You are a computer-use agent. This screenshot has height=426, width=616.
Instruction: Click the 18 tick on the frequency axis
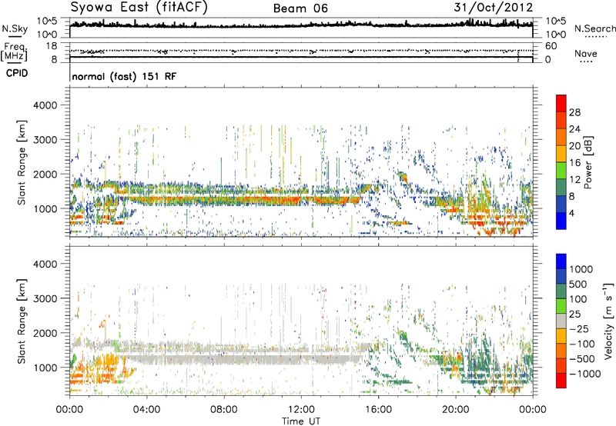(52, 46)
